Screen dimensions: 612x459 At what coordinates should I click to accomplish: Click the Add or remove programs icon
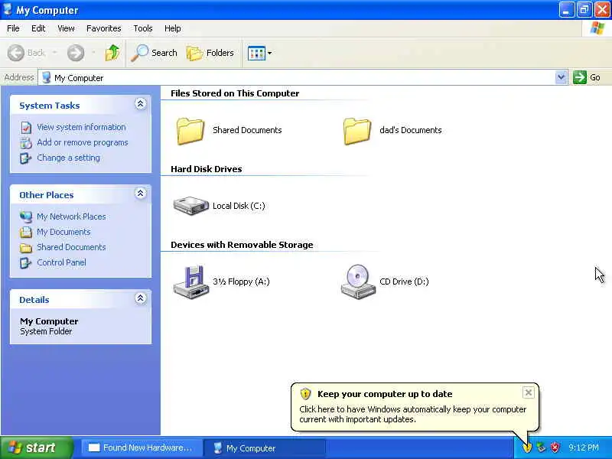click(26, 143)
